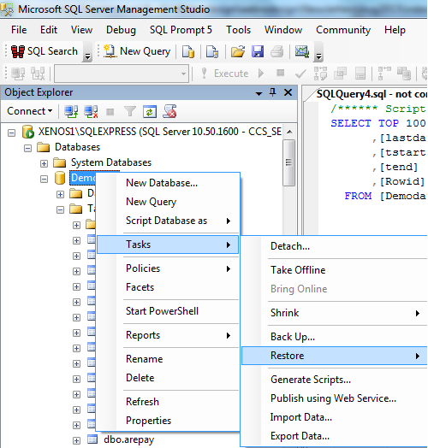Collapse the selected Demo database node

pyautogui.click(x=44, y=180)
